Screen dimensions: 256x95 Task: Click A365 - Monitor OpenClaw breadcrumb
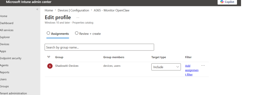pos(111,10)
